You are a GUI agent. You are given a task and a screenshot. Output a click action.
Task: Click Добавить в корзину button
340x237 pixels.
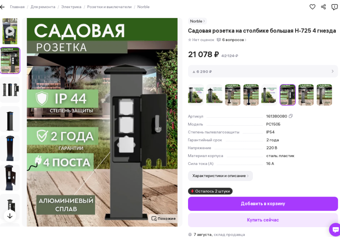point(263,204)
